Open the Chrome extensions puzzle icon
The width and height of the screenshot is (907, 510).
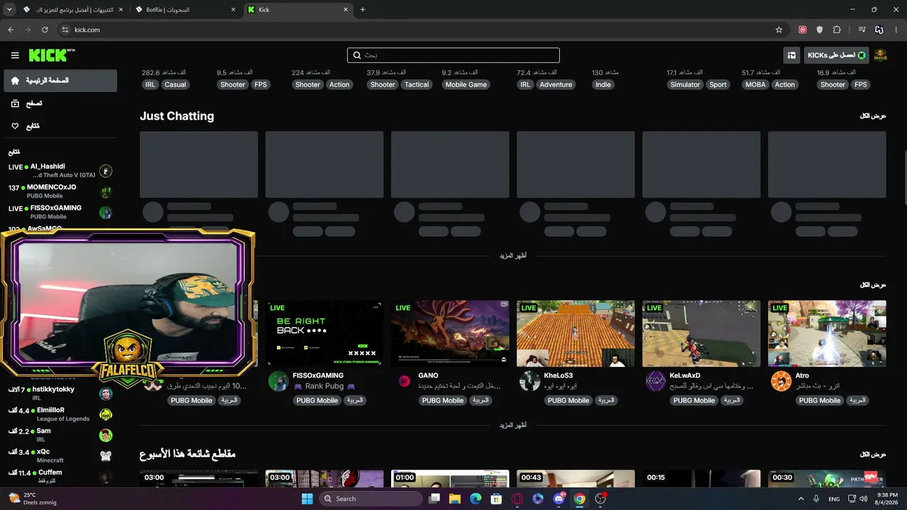click(837, 30)
